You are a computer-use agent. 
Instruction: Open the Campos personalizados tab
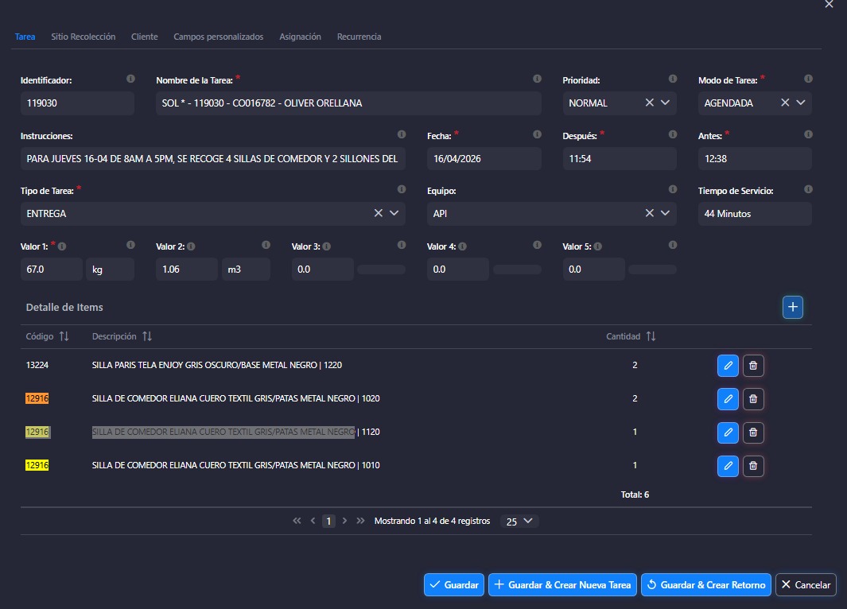click(218, 37)
